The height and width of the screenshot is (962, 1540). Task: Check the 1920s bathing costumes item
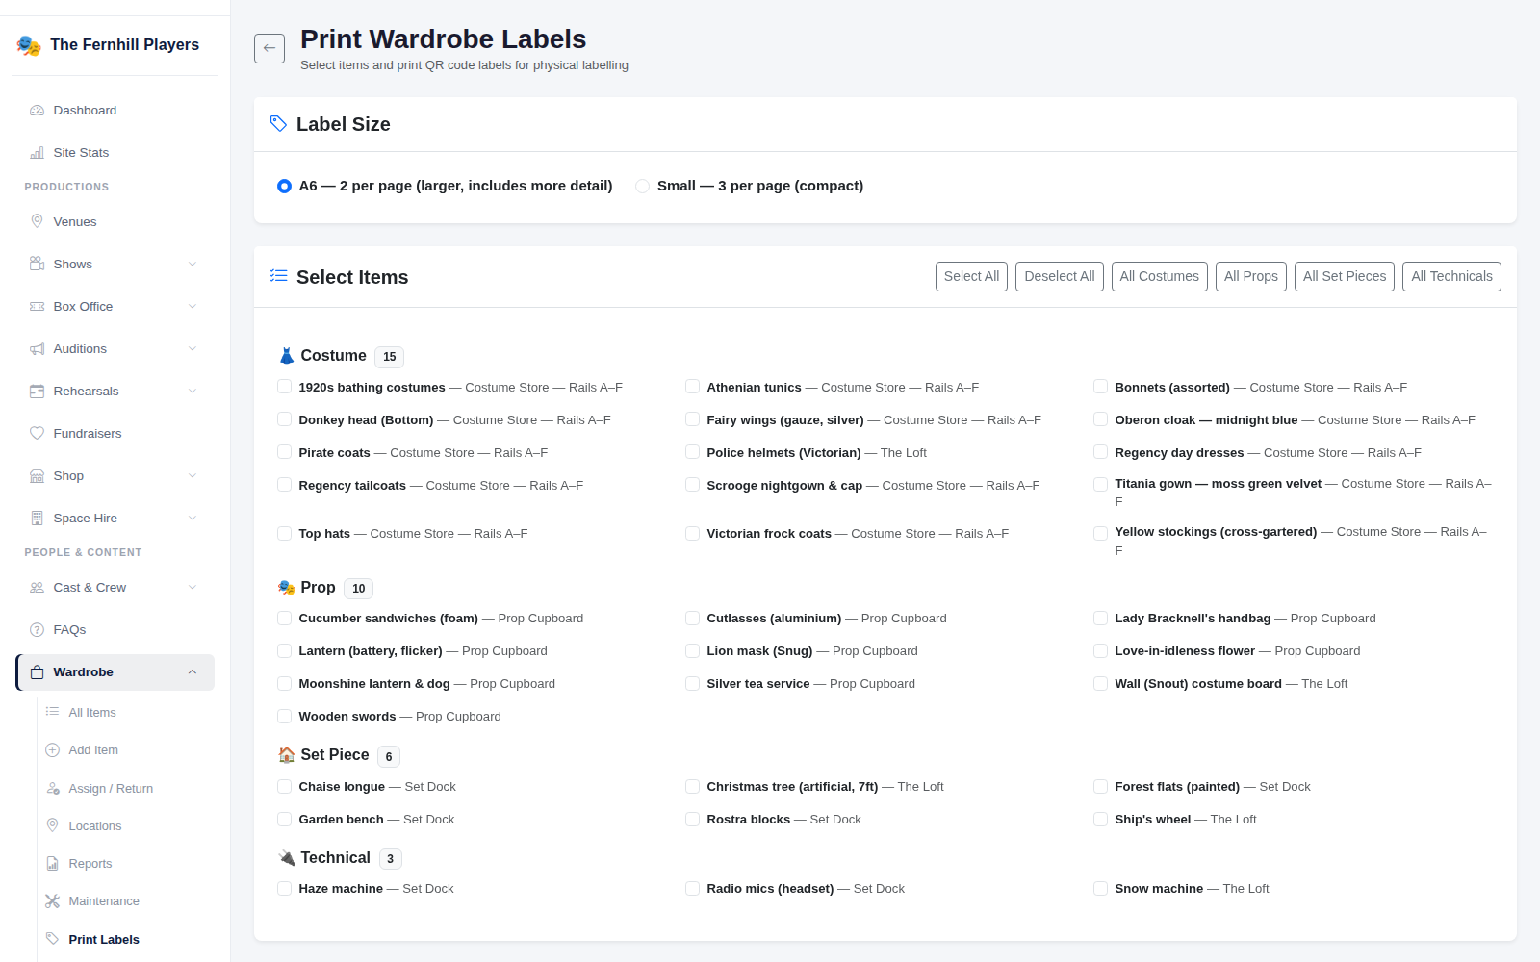pos(284,387)
